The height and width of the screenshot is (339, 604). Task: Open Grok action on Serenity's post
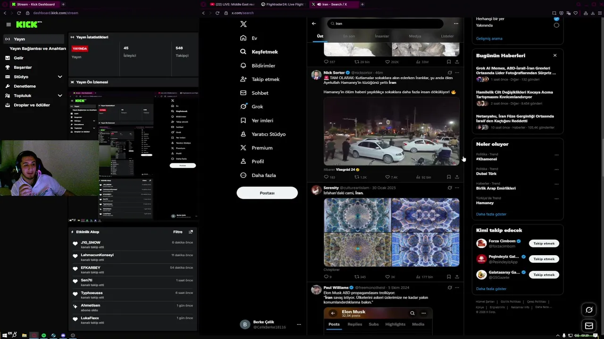[x=450, y=188]
